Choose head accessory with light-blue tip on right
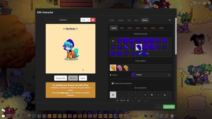 (x=145, y=54)
